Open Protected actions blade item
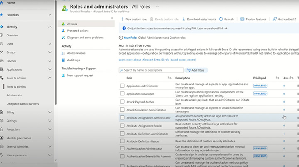The width and height of the screenshot is (299, 167). point(78,31)
